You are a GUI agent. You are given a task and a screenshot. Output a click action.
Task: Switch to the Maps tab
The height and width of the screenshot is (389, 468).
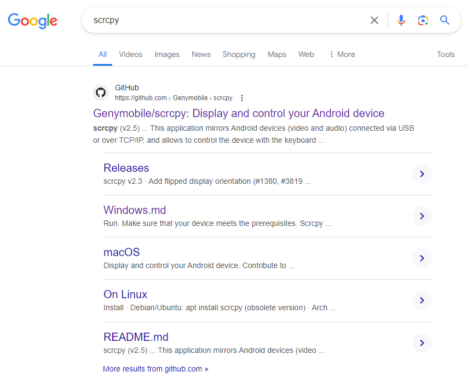tap(277, 54)
